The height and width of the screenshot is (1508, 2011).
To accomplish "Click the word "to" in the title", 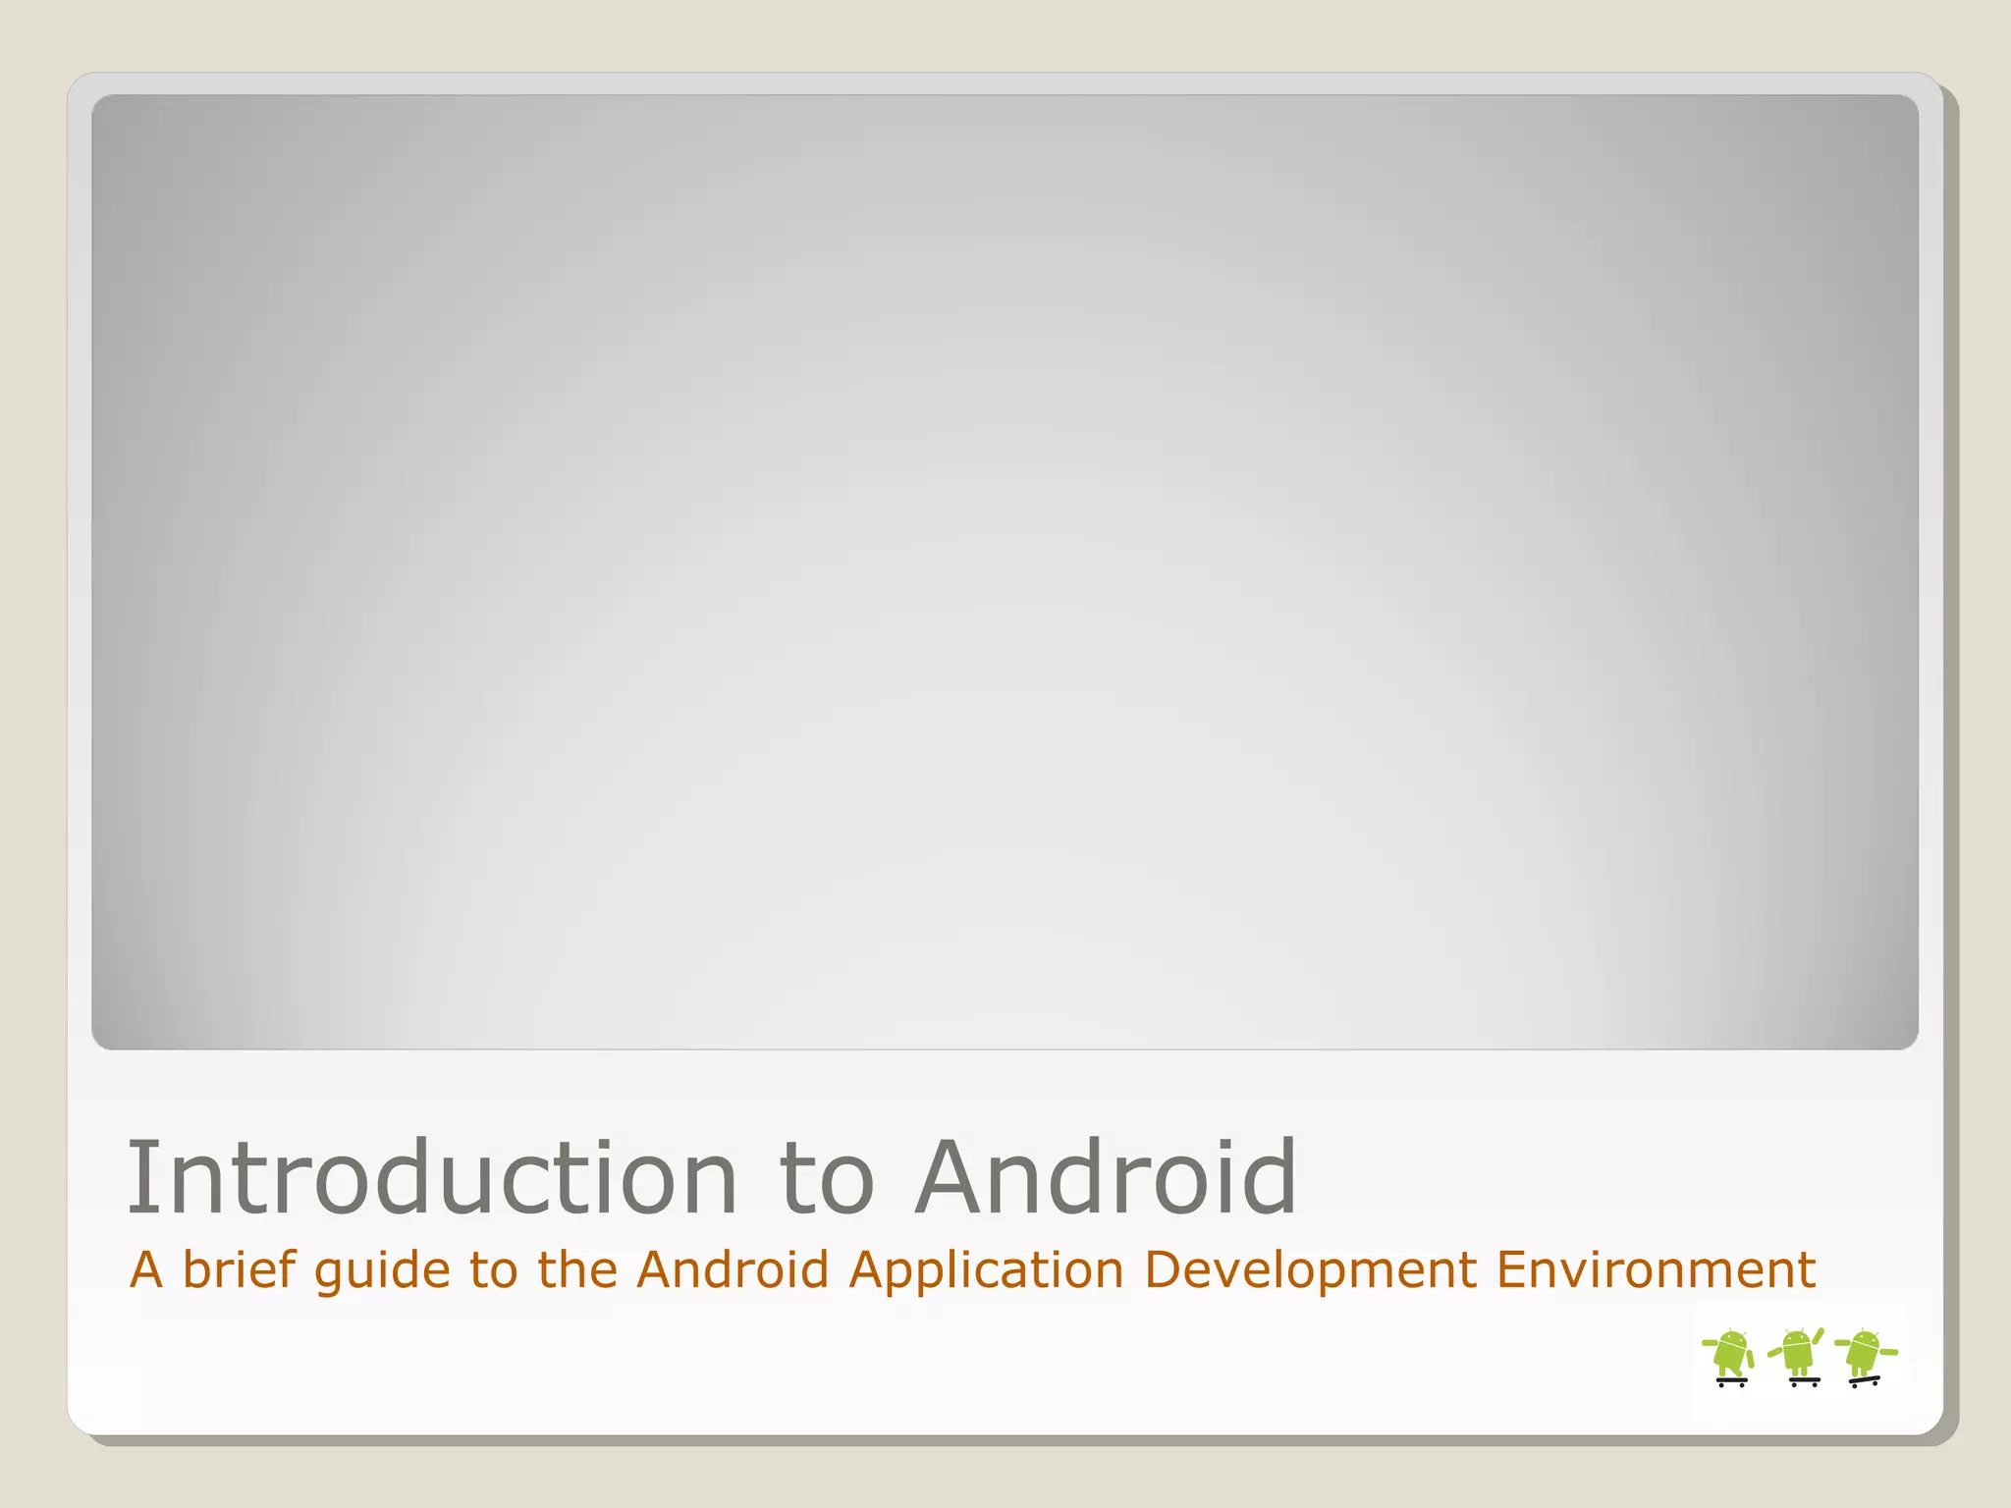I will point(826,1179).
